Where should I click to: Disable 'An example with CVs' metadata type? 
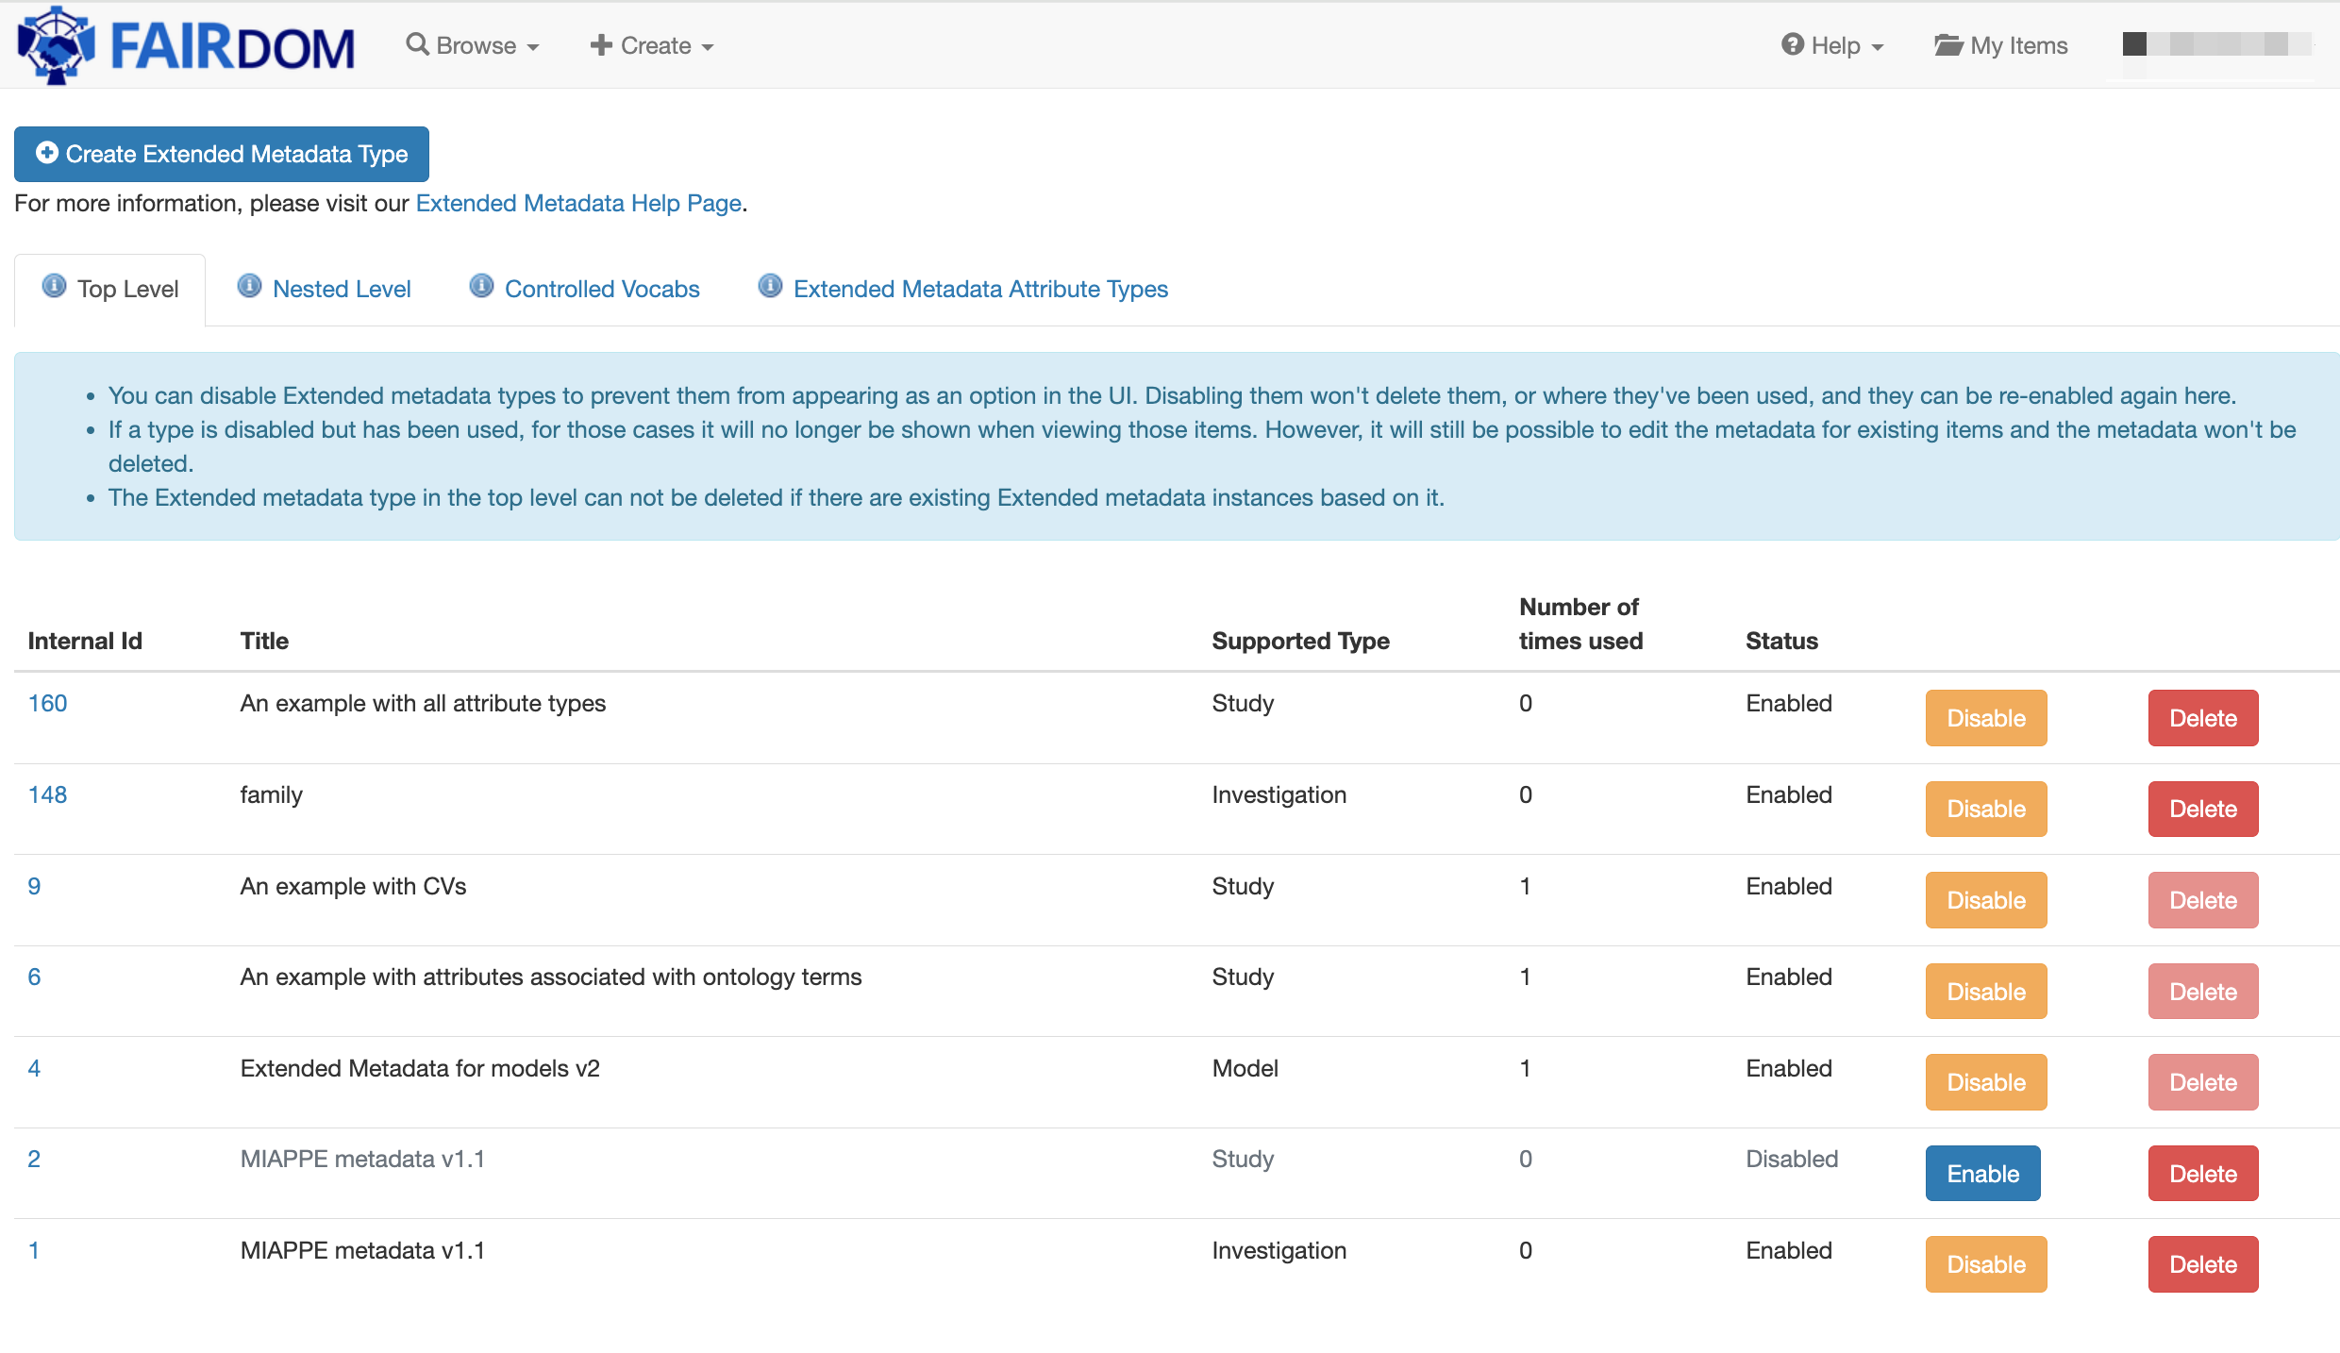(1985, 900)
